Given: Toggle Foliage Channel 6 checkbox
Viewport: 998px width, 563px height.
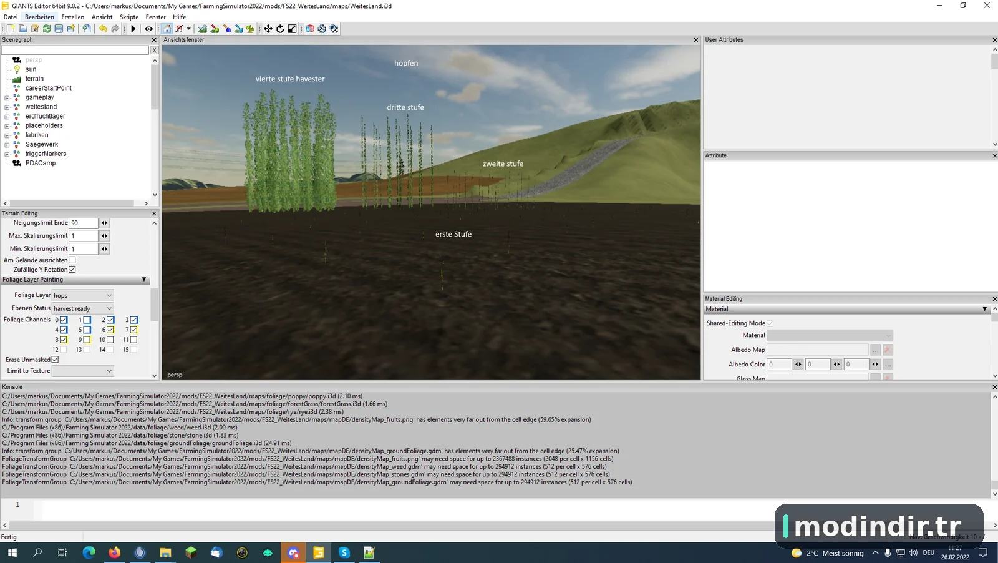Looking at the screenshot, I should 110,330.
